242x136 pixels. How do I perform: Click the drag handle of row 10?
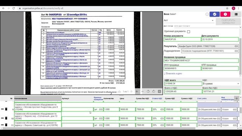(x=2, y=118)
